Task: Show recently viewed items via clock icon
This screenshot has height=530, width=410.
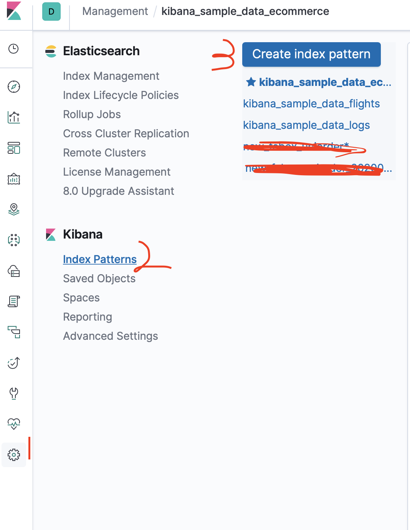Action: (14, 49)
